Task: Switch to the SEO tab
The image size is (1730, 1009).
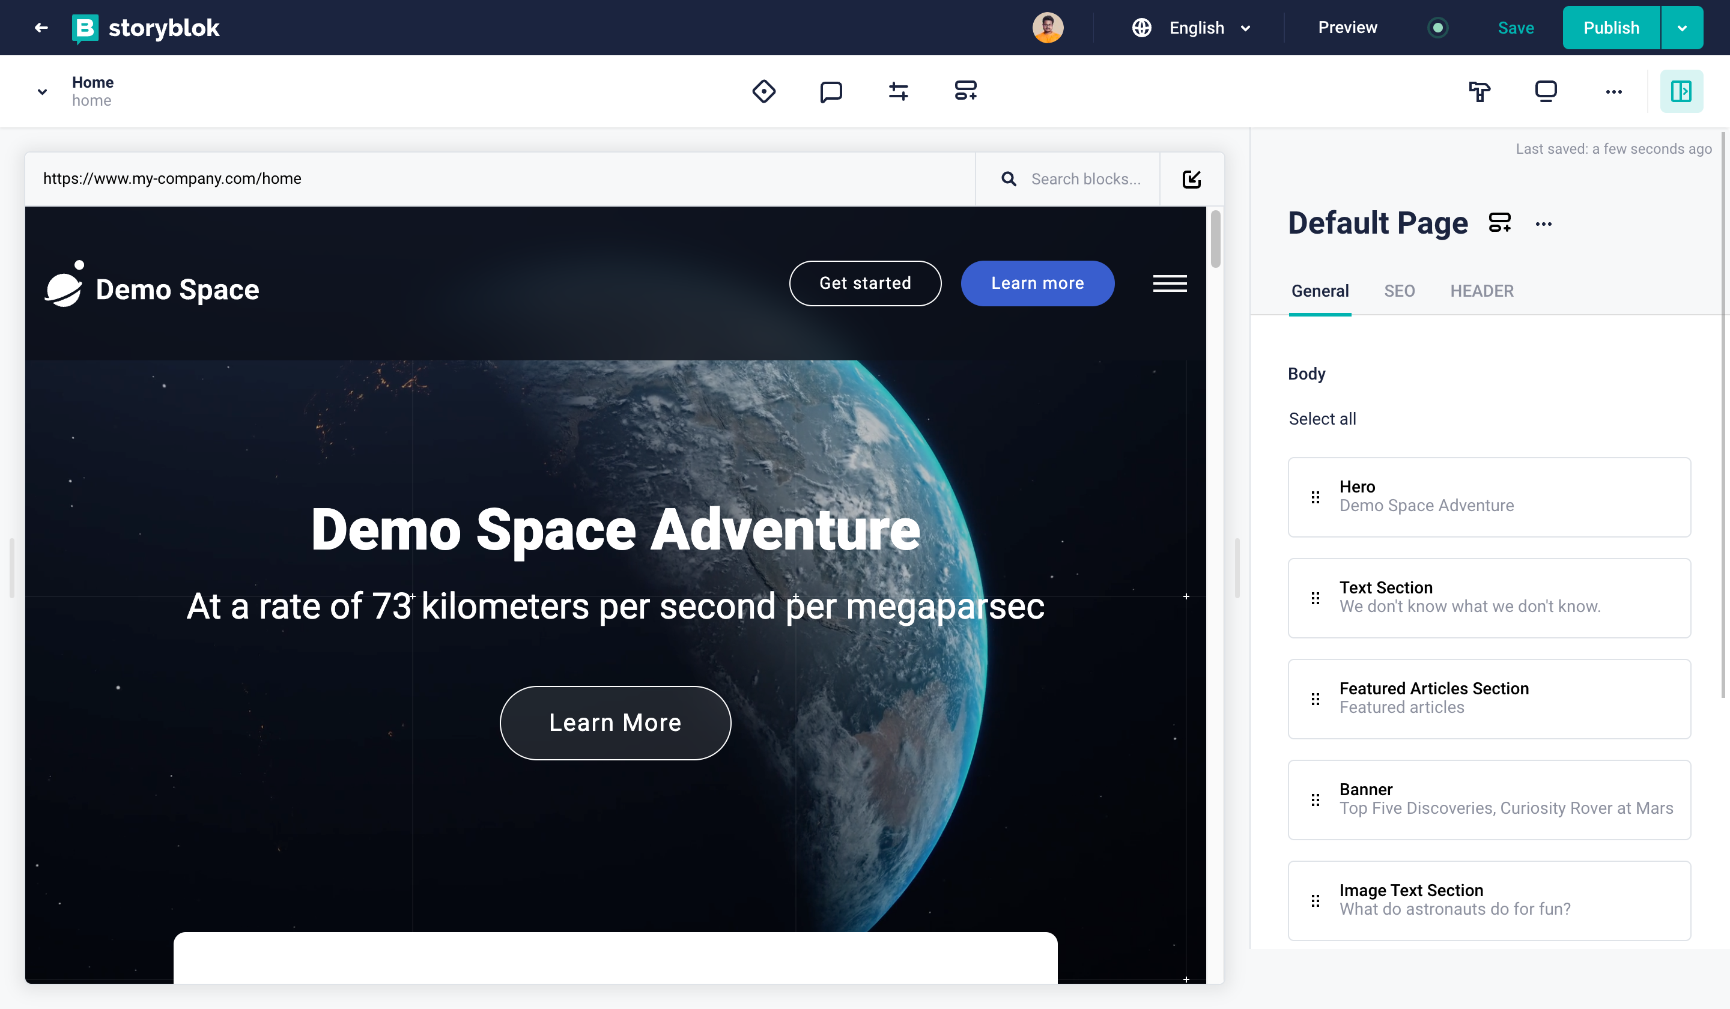Action: (x=1398, y=291)
